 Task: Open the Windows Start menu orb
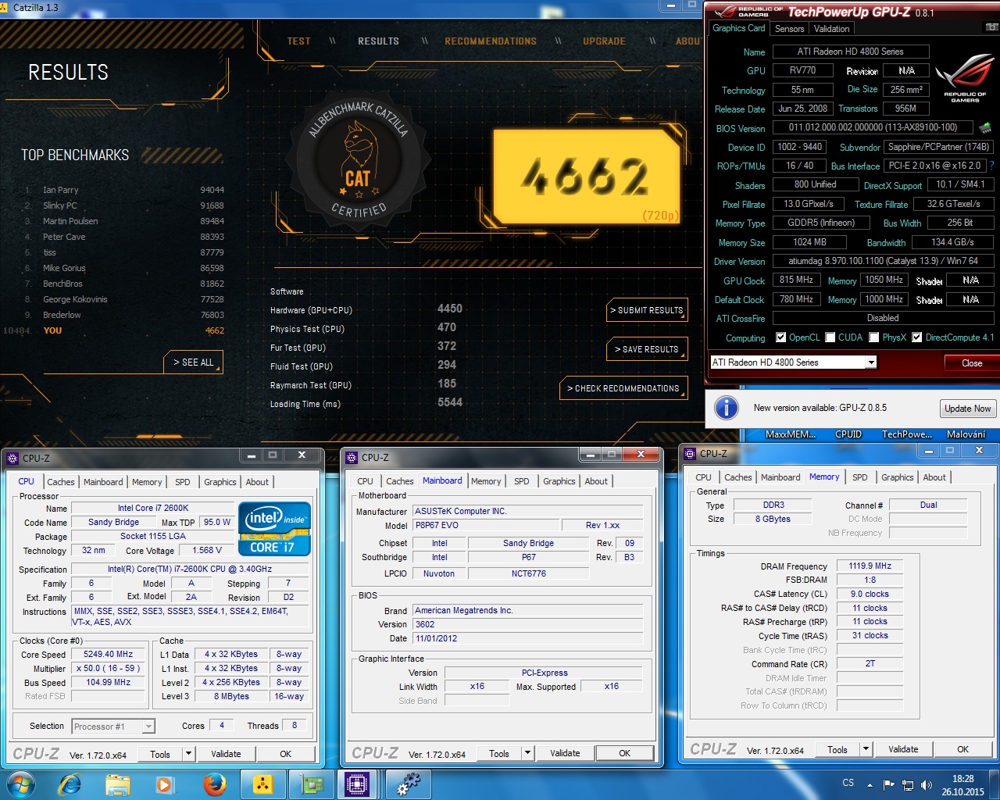(x=20, y=784)
